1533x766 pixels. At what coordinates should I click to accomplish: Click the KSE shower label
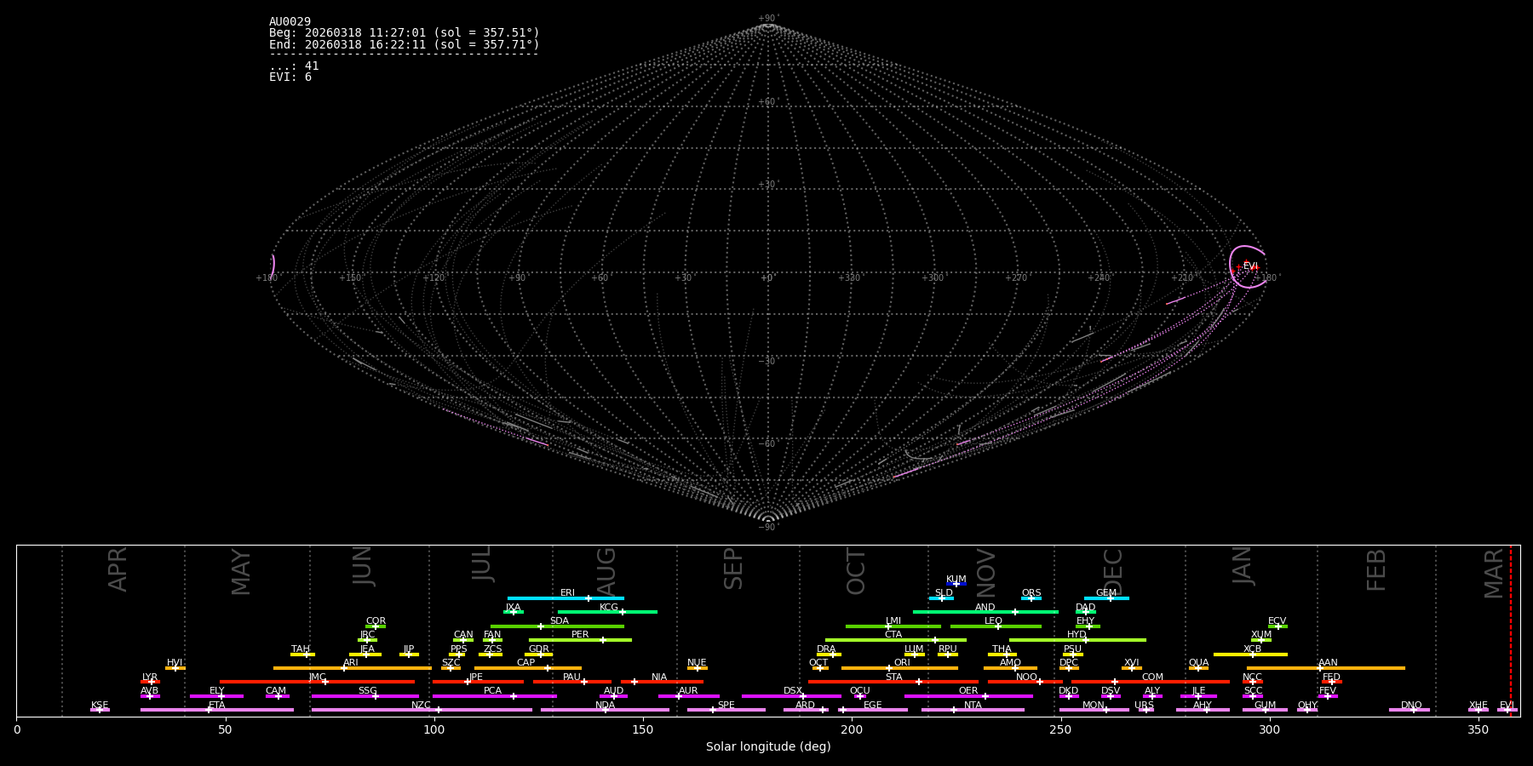pos(100,705)
